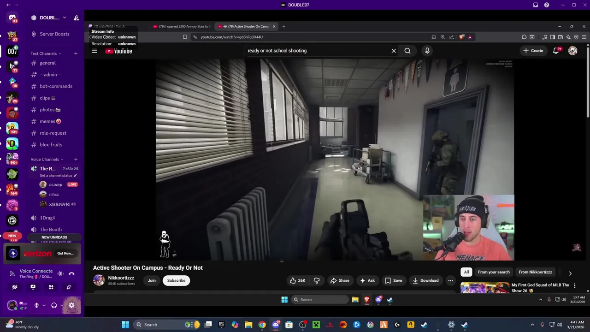This screenshot has height=332, width=590.
Task: Start YouTube voice search microphone
Action: click(427, 51)
